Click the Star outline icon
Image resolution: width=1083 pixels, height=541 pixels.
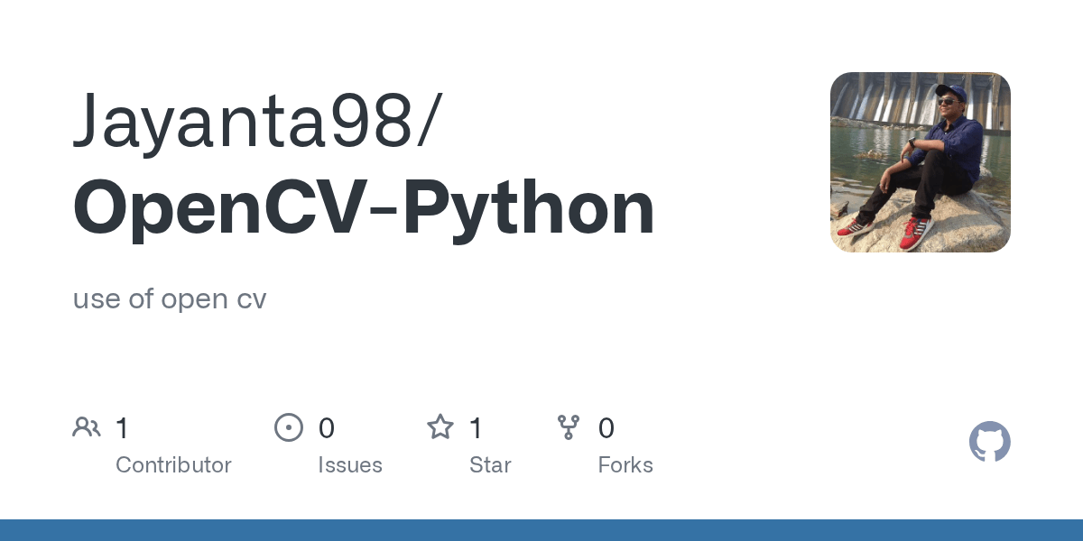coord(440,427)
